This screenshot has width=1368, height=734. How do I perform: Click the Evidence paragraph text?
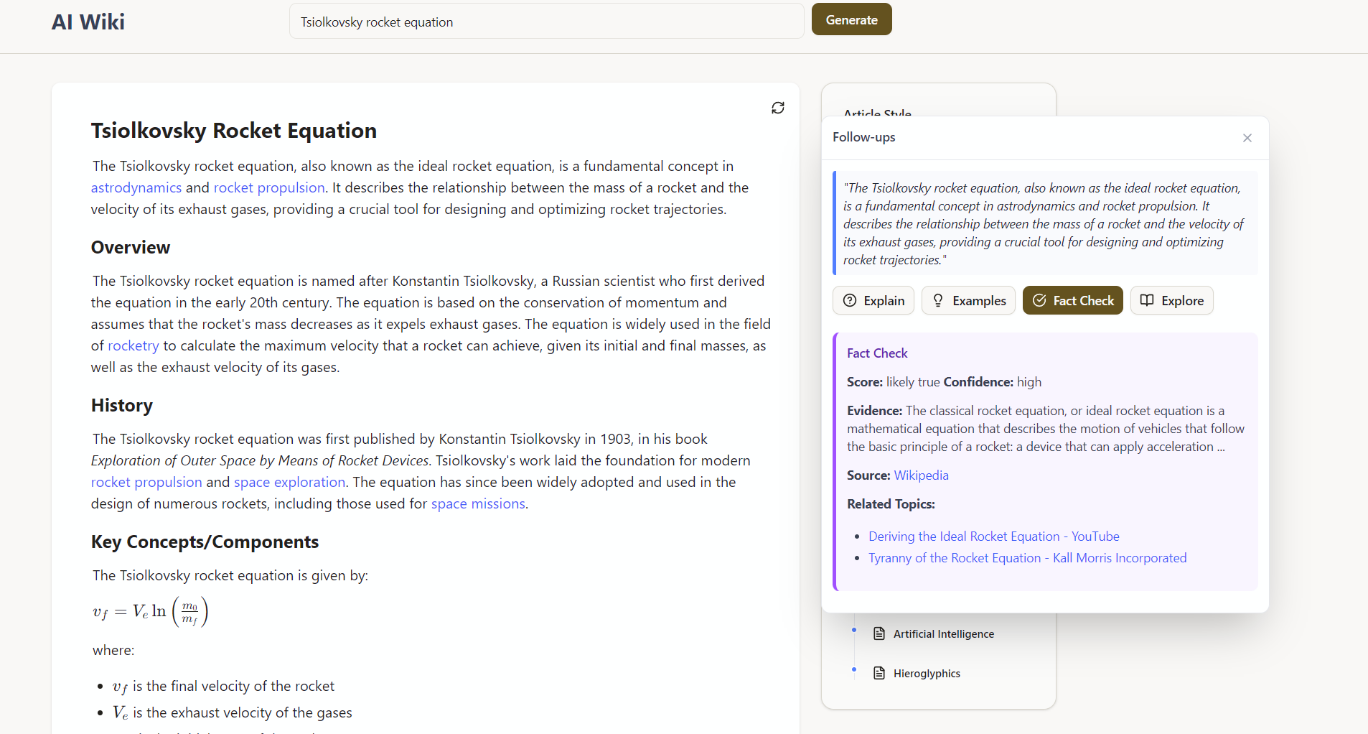1046,428
